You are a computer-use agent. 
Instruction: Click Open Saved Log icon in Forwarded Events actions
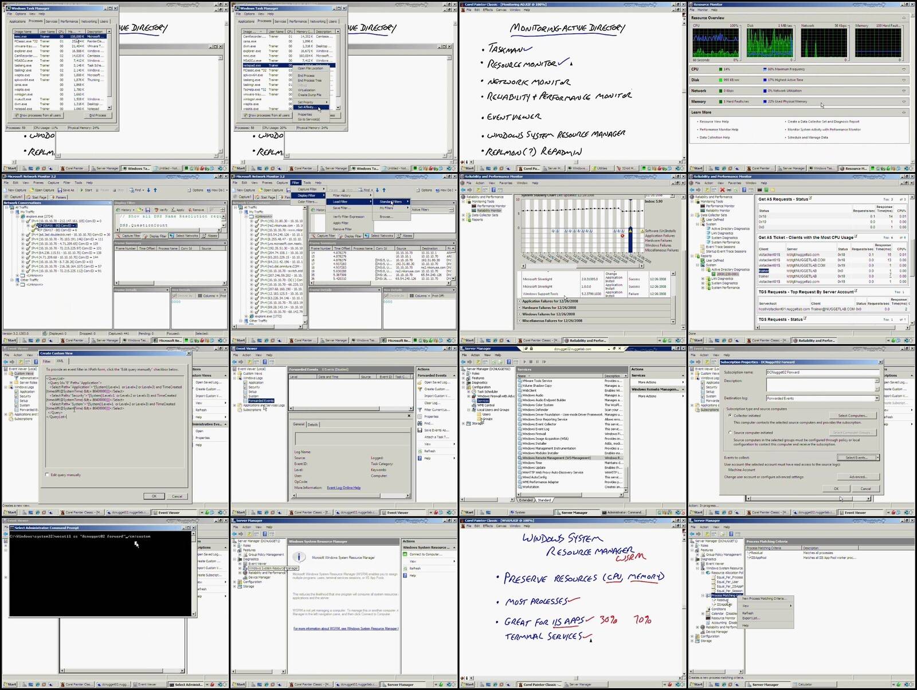click(x=420, y=382)
